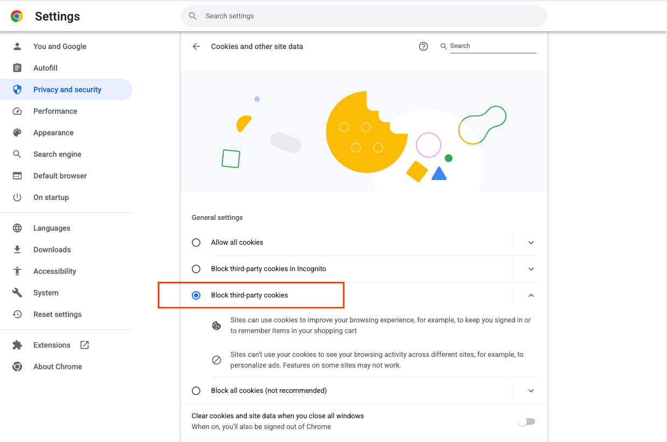Click the Reset settings history icon
Viewport: 667px width, 442px height.
pyautogui.click(x=17, y=314)
